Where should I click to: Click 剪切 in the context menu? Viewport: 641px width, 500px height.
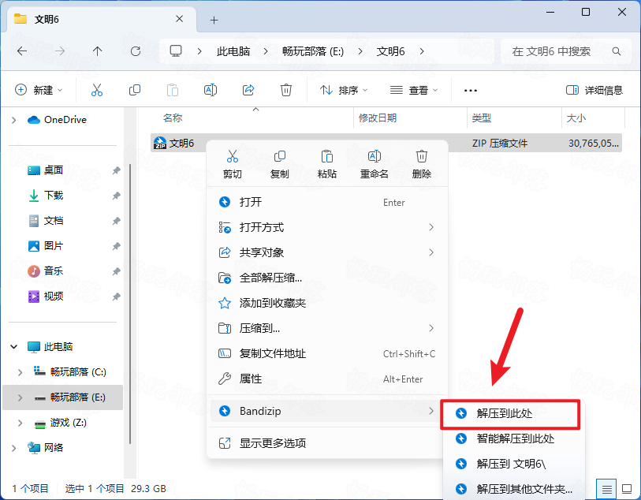point(233,164)
